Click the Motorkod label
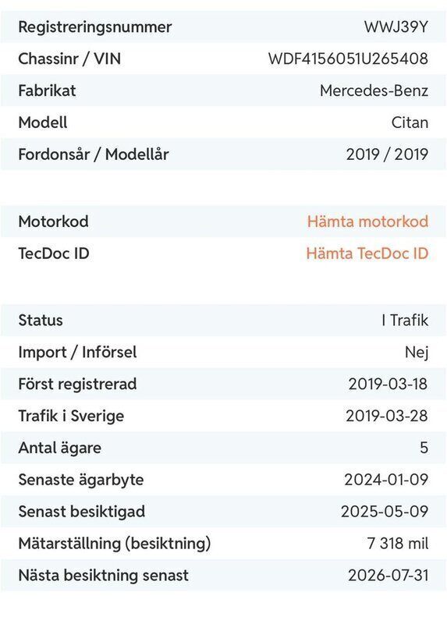The width and height of the screenshot is (447, 624). [53, 222]
